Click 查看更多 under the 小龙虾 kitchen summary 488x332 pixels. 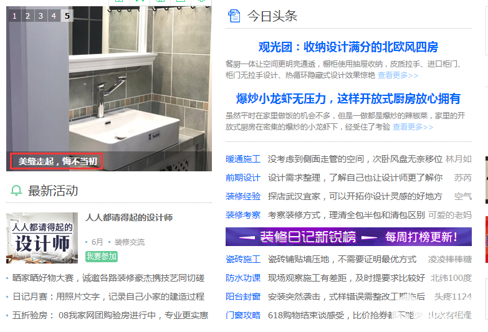(x=413, y=127)
